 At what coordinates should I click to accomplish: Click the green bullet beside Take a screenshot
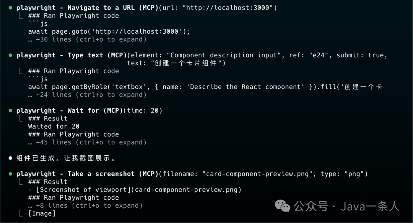[10, 174]
